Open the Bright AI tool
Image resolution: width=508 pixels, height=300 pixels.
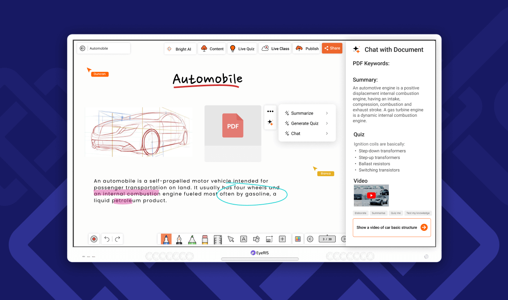tap(180, 49)
